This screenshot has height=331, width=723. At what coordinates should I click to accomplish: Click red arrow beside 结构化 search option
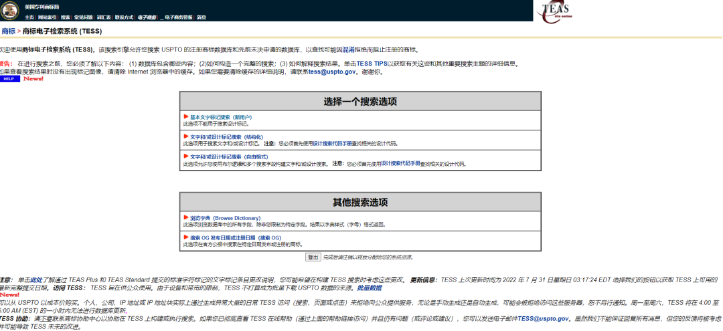[x=186, y=136]
